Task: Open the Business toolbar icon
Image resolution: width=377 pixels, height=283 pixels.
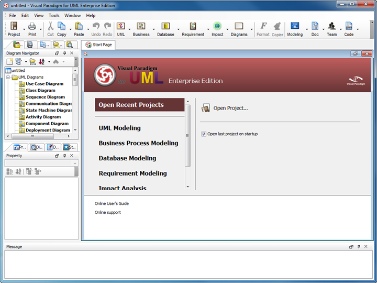Action: click(141, 26)
